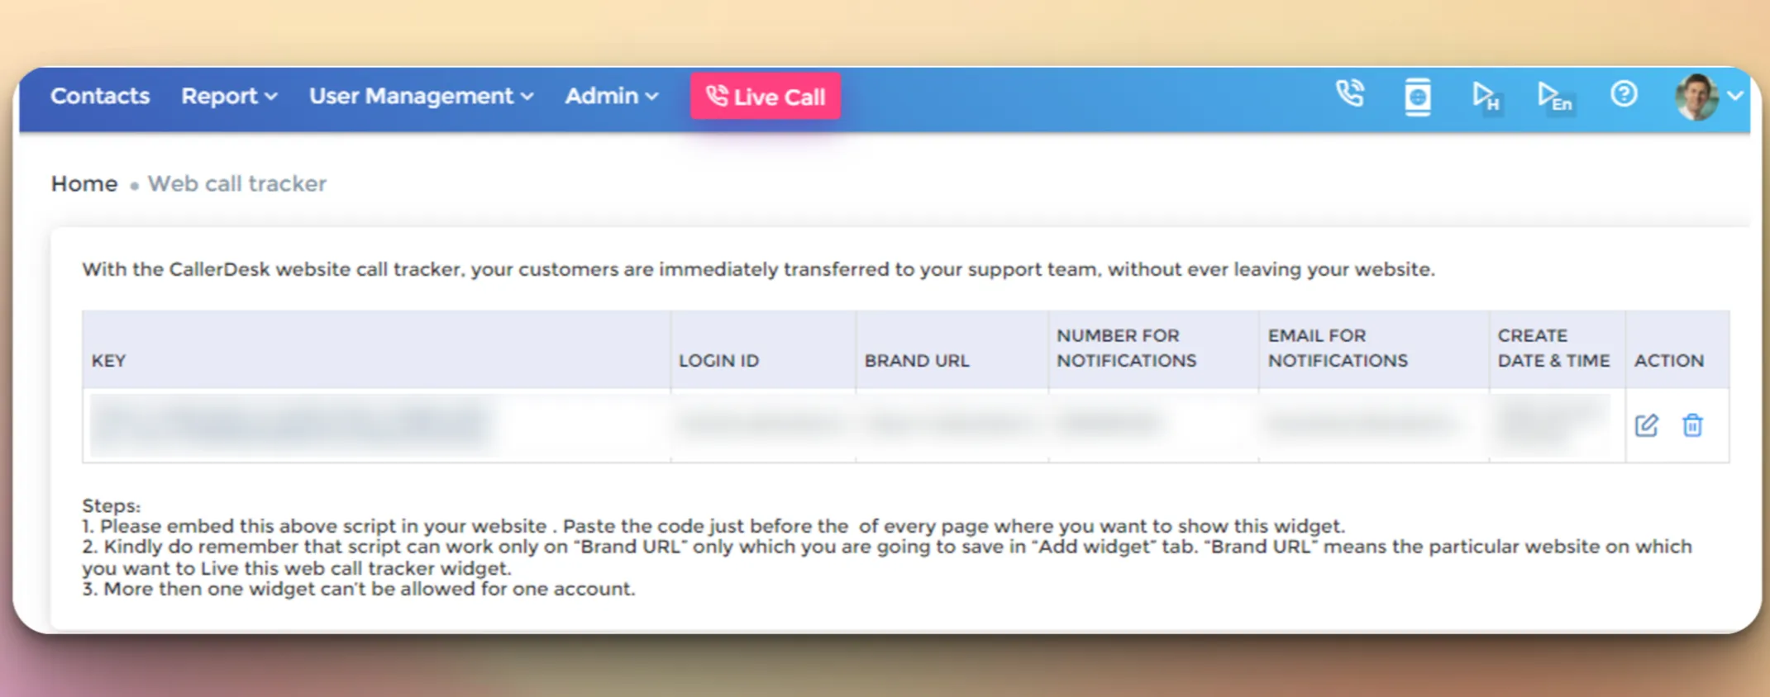This screenshot has height=697, width=1770.
Task: Play the English tutorial video icon
Action: click(1554, 97)
